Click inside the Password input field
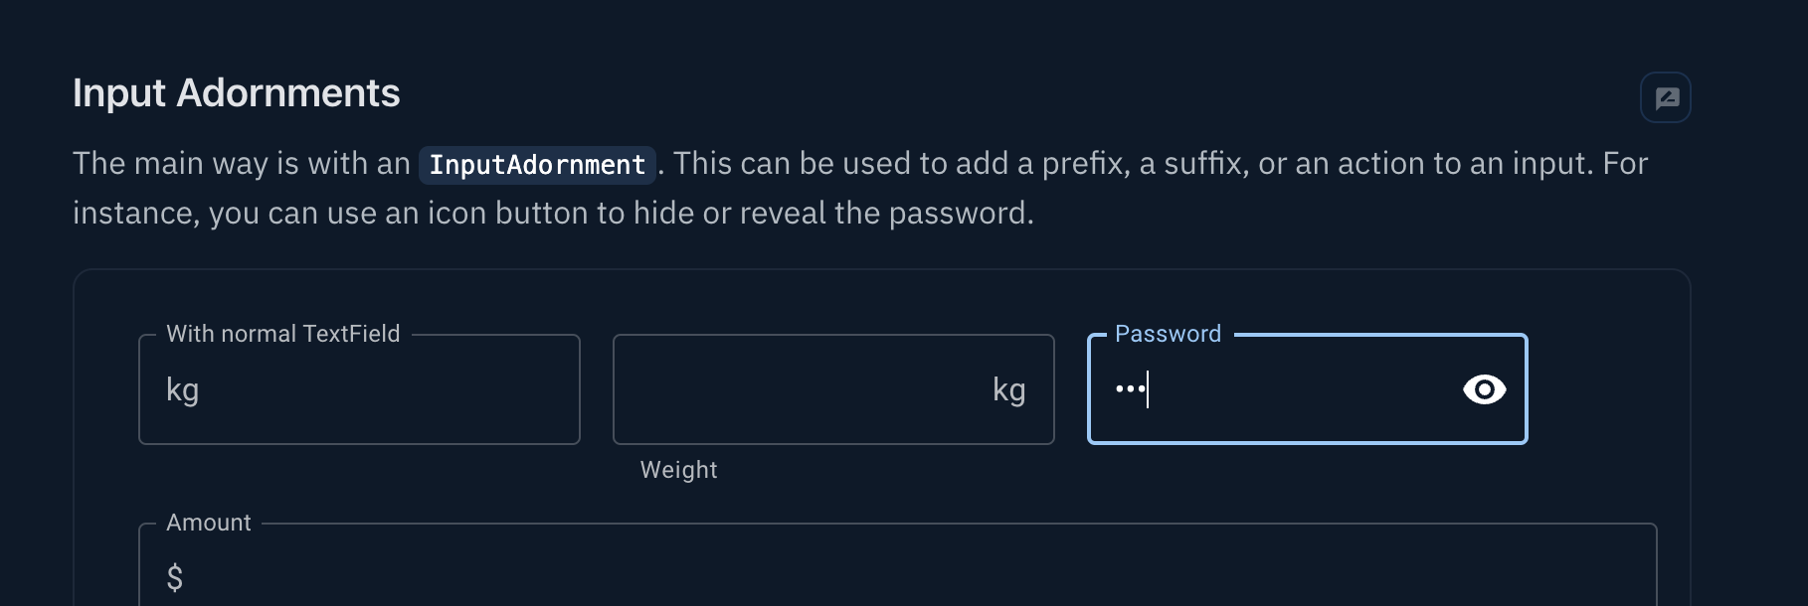1808x606 pixels. tap(1293, 389)
